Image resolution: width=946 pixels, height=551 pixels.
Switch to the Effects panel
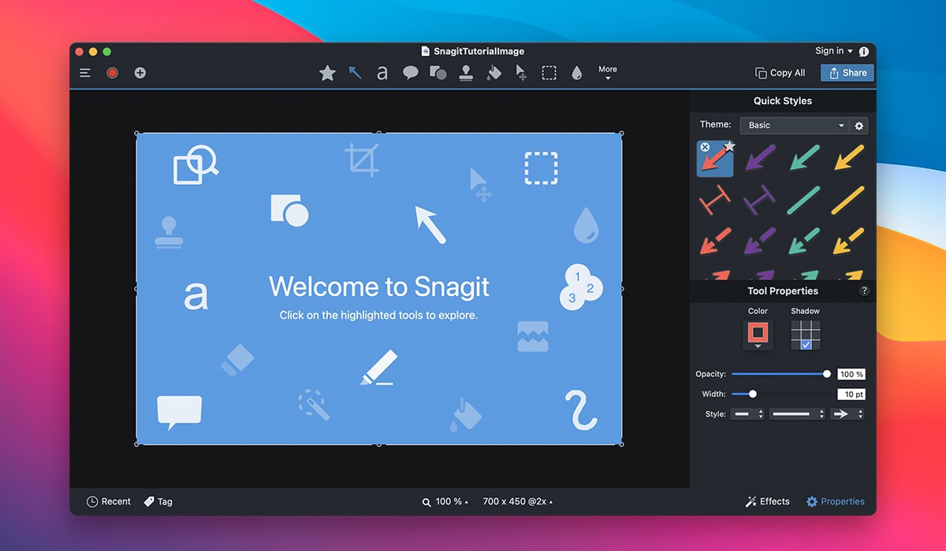(767, 501)
